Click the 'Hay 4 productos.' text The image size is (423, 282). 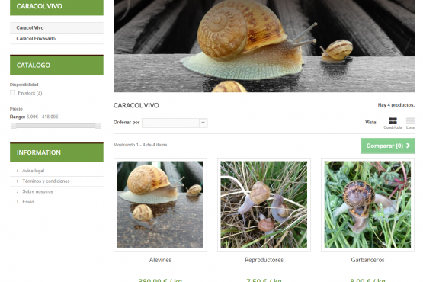pos(396,105)
